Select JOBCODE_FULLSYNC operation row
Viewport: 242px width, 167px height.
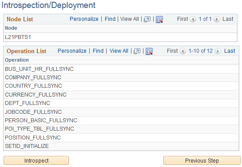pos(121,112)
